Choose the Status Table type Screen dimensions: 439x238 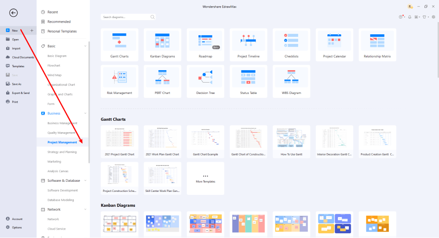248,82
